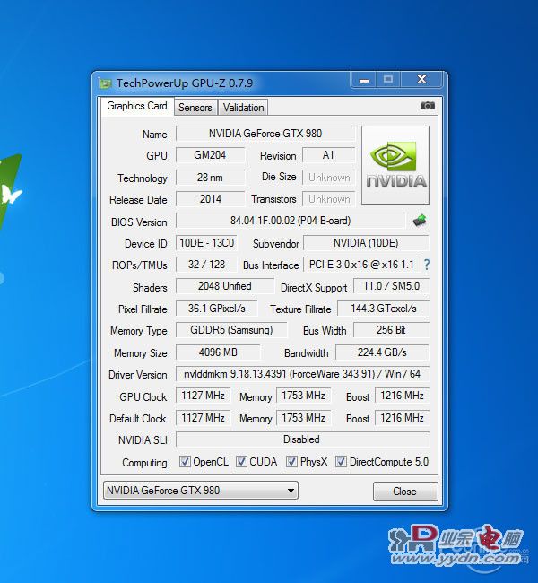Click the Texture Fillrate field 144.3 GTexel/s
The height and width of the screenshot is (583, 538).
[x=384, y=309]
